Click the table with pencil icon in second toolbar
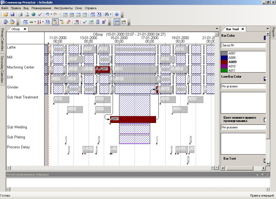This screenshot has width=276, height=199. point(123,22)
